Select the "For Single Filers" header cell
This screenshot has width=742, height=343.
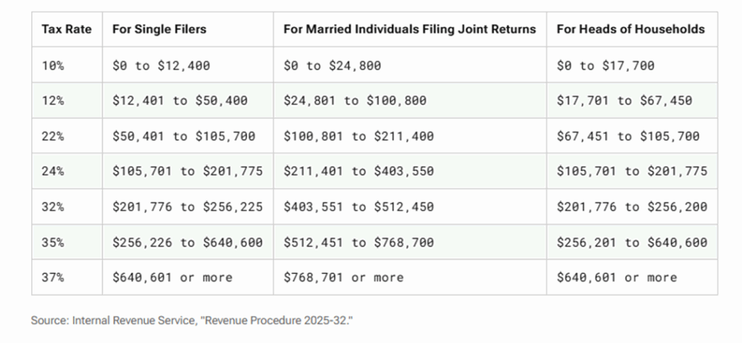click(159, 30)
